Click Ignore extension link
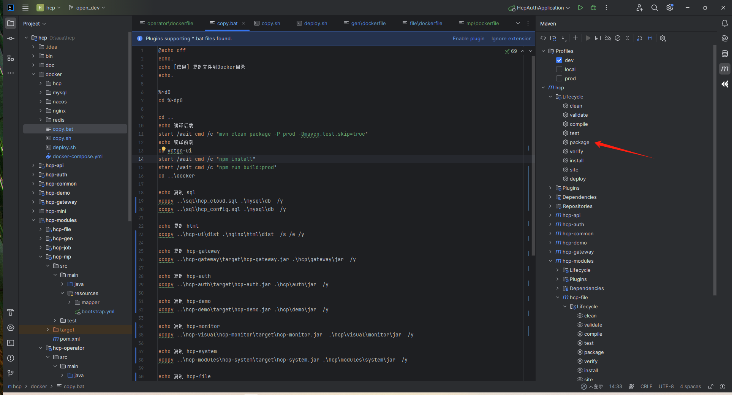732x395 pixels. tap(511, 38)
